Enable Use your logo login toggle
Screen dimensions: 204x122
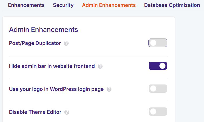tap(158, 89)
